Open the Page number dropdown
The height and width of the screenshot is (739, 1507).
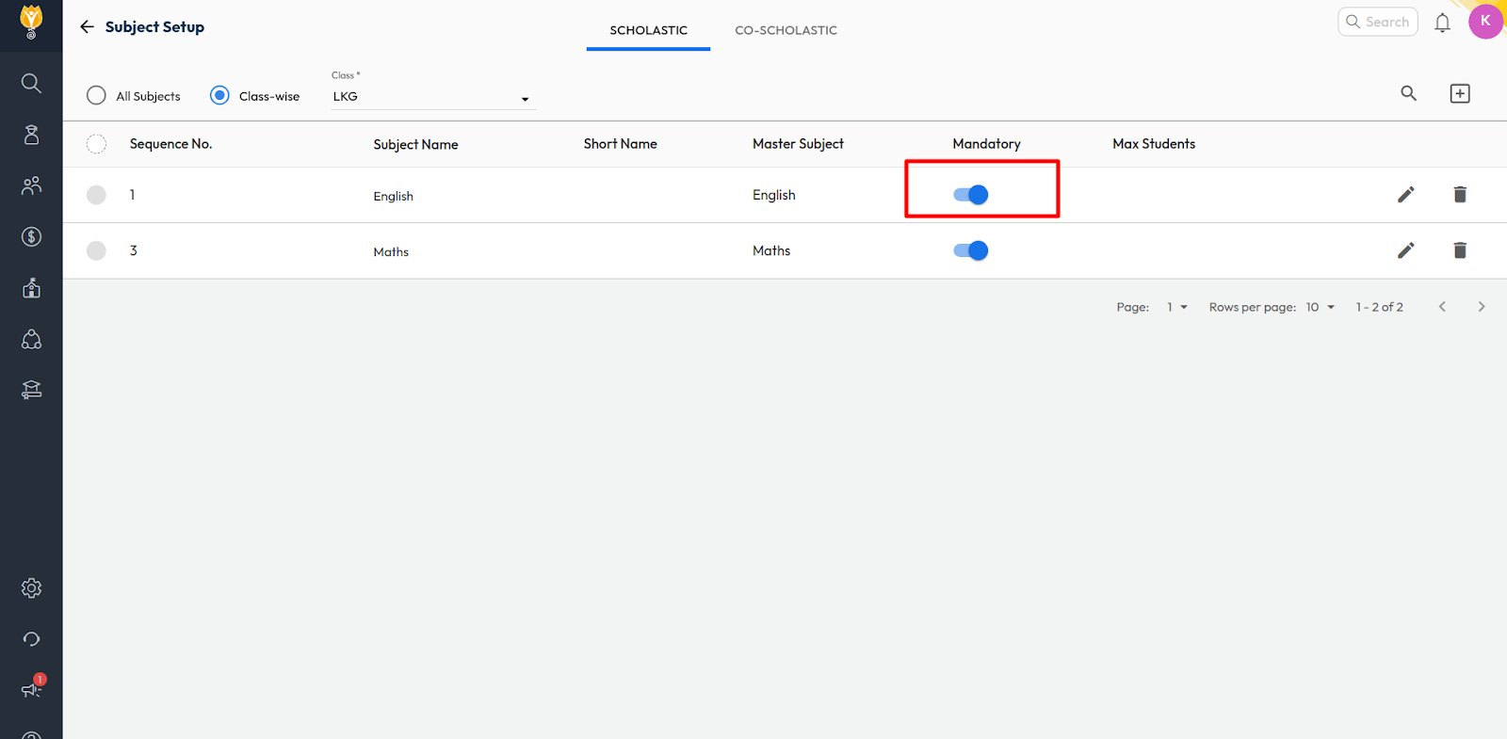coord(1176,307)
